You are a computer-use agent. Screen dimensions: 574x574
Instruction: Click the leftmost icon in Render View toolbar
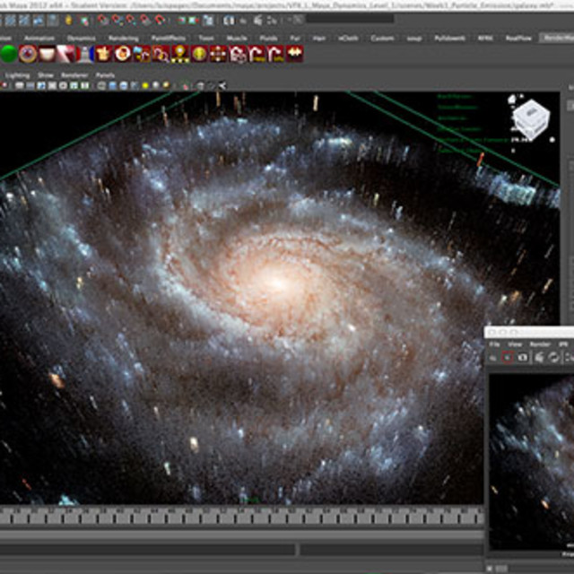pos(492,358)
